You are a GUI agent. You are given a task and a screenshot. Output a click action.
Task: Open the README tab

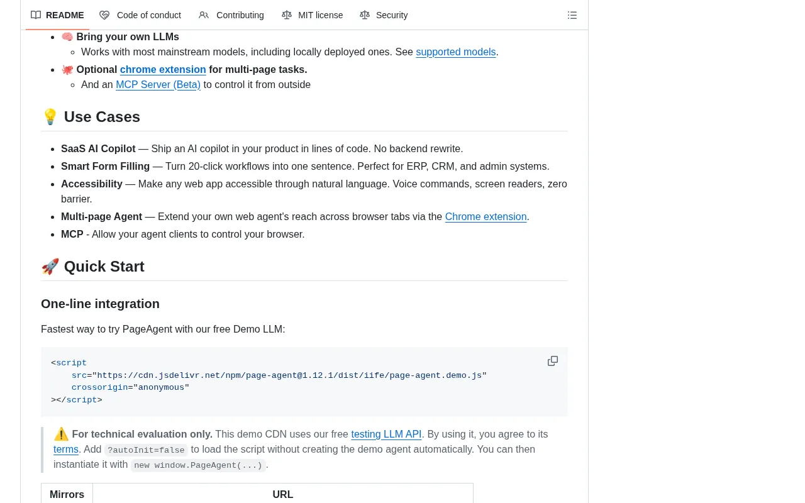[x=57, y=15]
